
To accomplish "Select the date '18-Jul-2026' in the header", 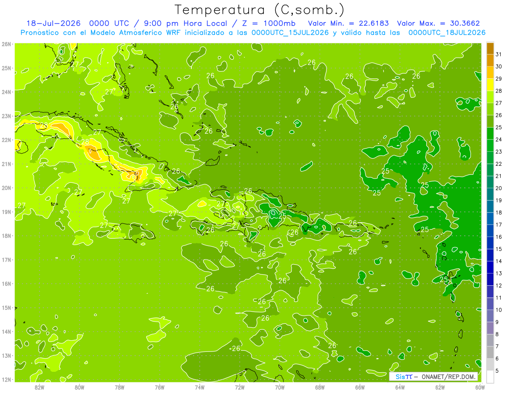I will (54, 23).
